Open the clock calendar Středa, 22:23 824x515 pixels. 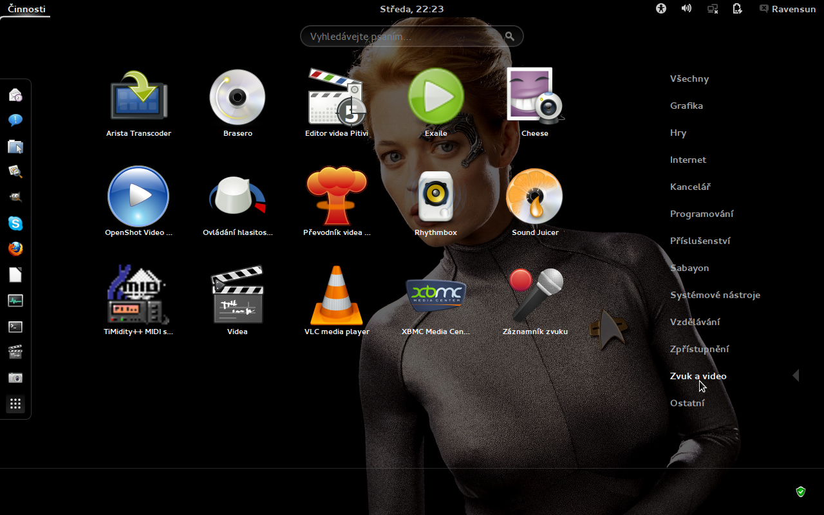point(412,9)
